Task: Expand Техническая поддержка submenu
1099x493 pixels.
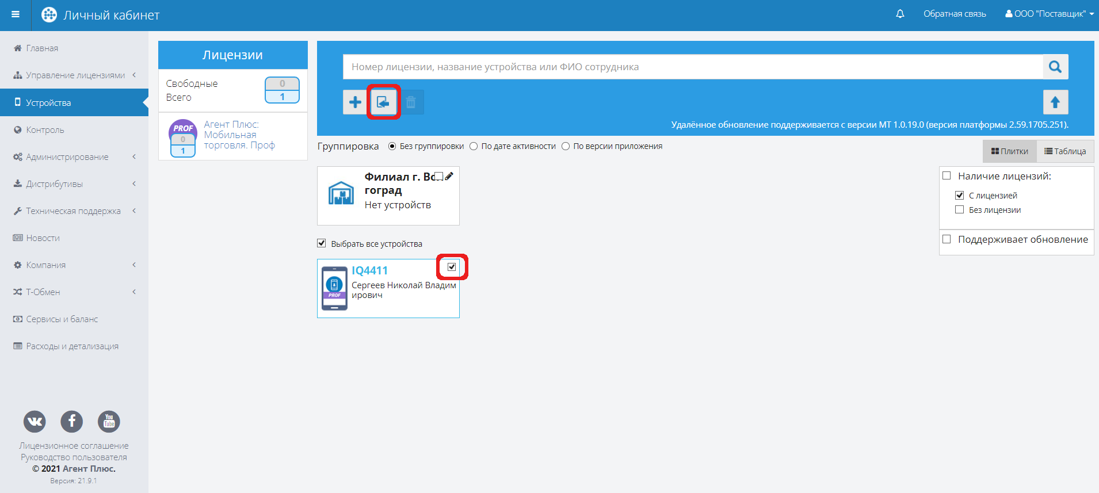Action: coord(74,211)
